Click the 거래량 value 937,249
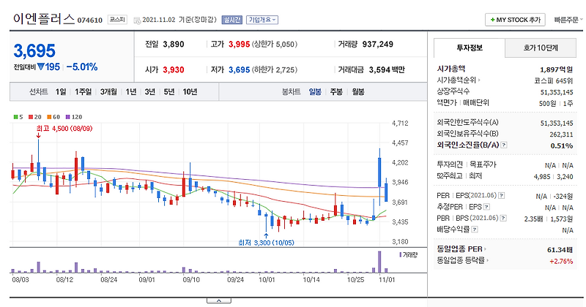This screenshot has width=586, height=307. (x=377, y=45)
